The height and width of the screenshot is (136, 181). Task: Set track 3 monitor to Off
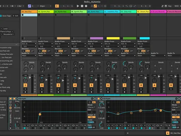pos(65,51)
